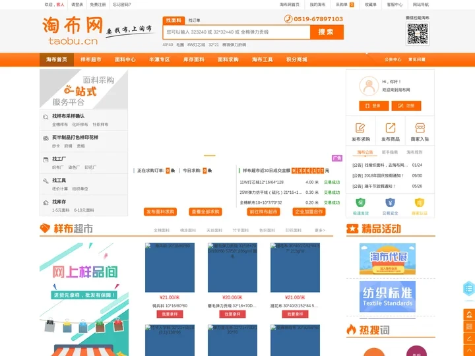Click the feedback pencil floating icon
The width and height of the screenshot is (475, 356).
(469, 338)
